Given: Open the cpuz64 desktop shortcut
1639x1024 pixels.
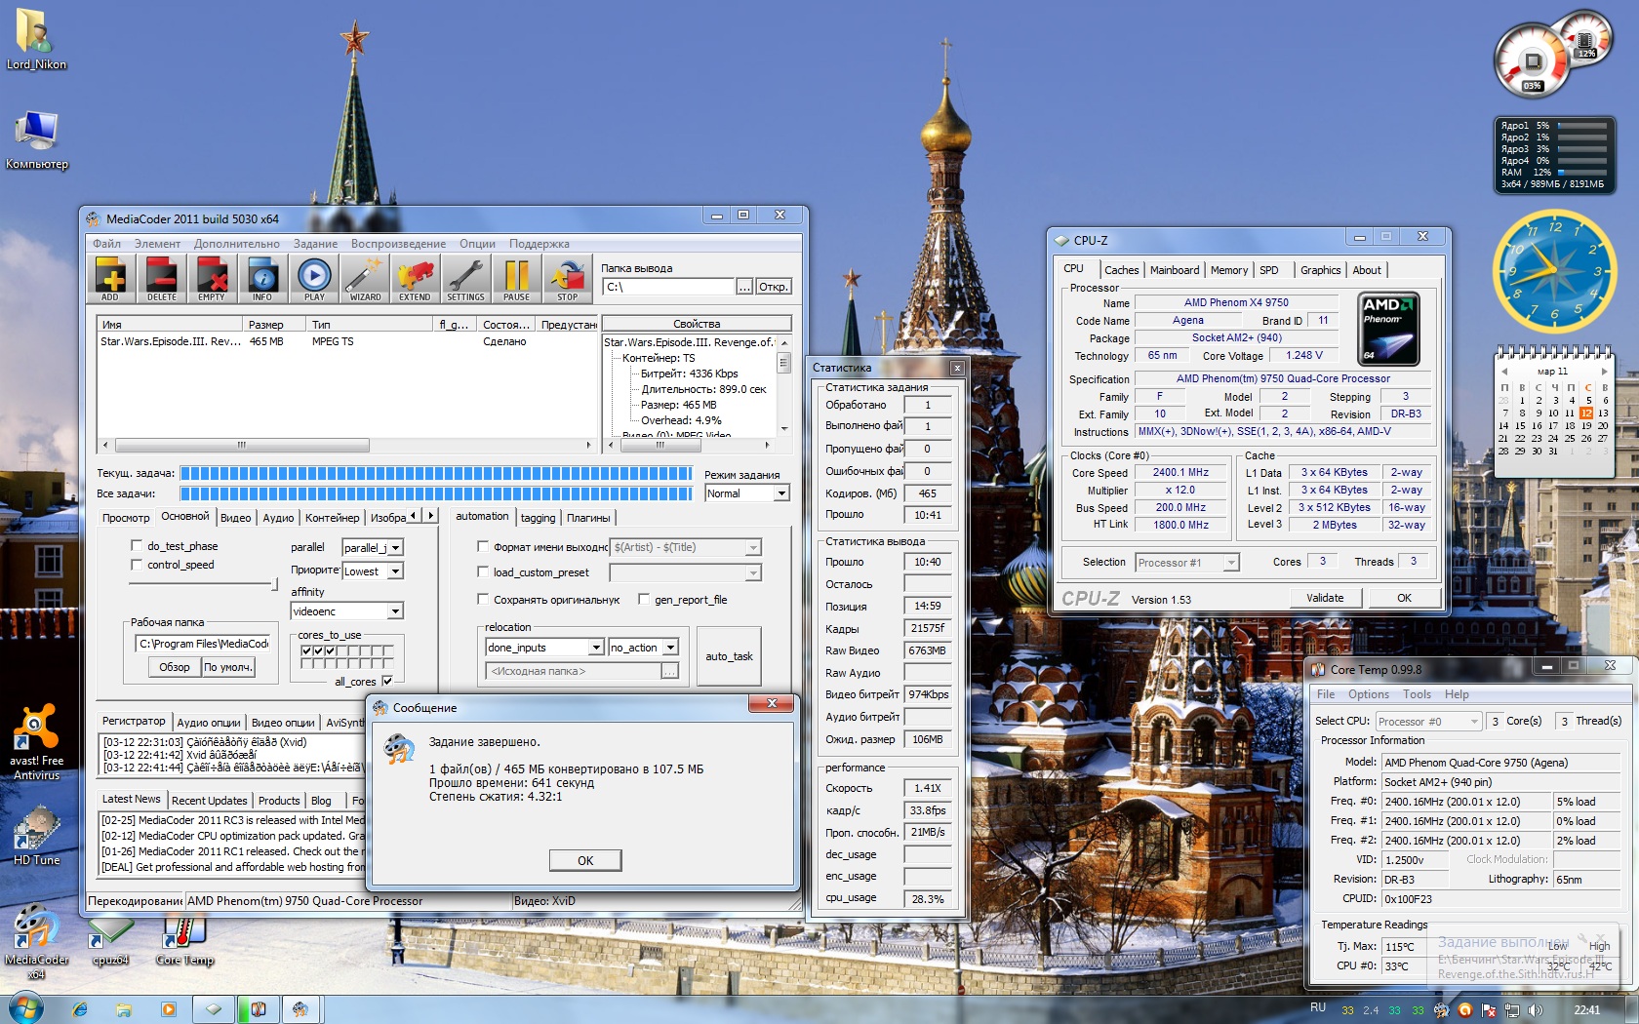Looking at the screenshot, I should (x=110, y=941).
